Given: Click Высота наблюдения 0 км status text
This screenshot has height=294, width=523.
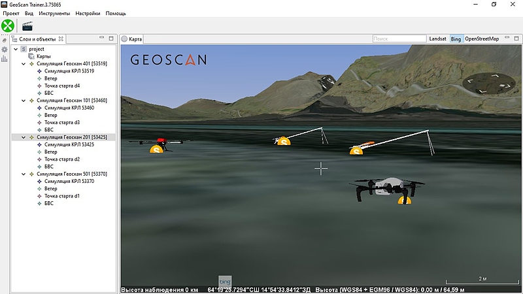Looking at the screenshot, I should pos(160,289).
